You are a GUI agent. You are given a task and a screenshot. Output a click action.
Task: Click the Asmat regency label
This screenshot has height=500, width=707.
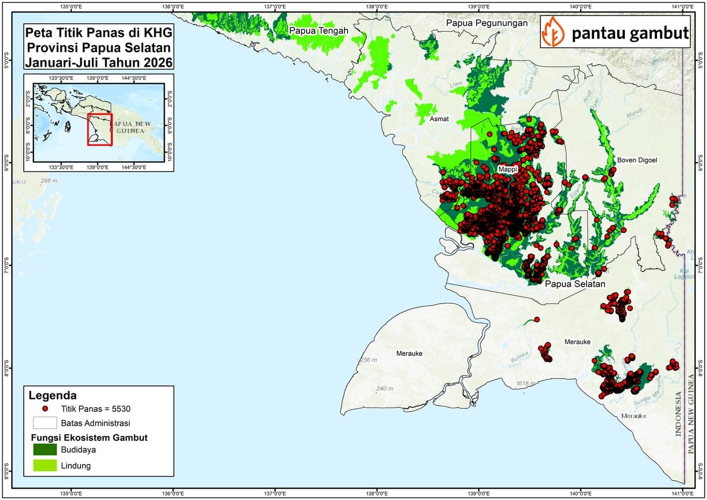[439, 119]
